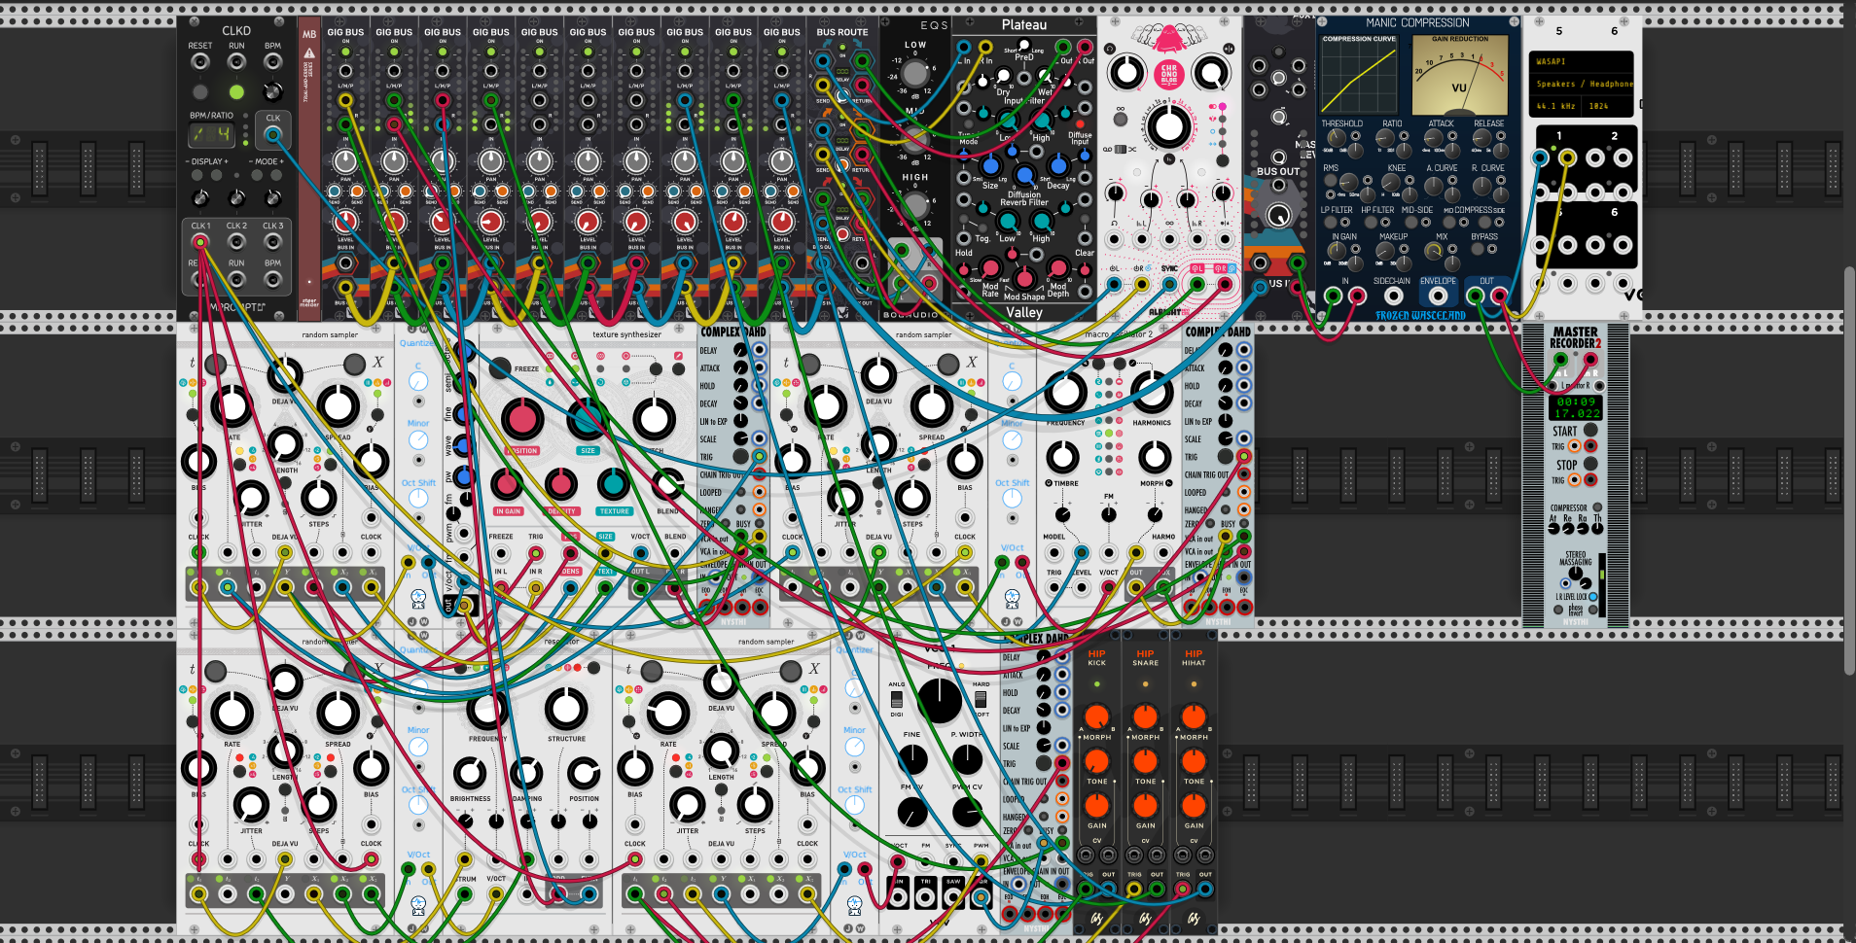Click the EQS LOW knob

pyautogui.click(x=915, y=72)
